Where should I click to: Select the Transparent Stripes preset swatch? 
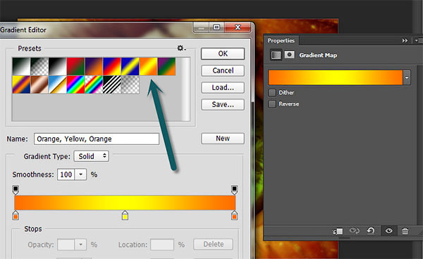click(112, 84)
